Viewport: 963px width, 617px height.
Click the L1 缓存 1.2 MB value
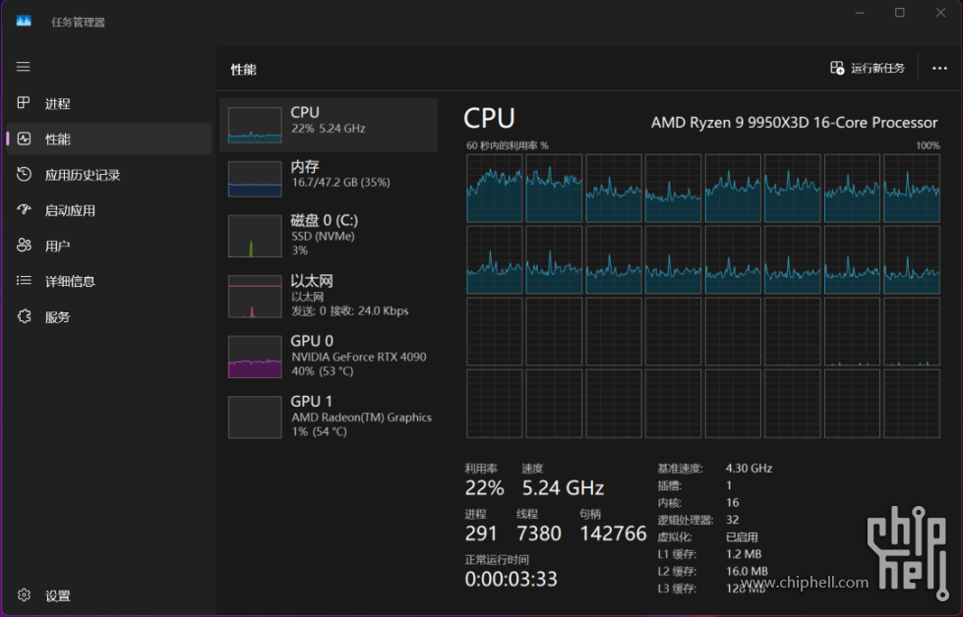pos(743,554)
